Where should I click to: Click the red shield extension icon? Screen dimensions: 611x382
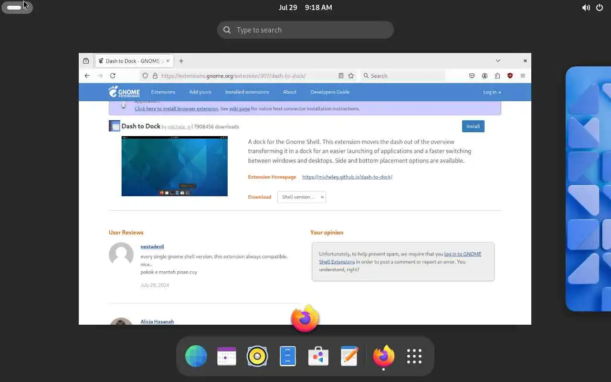click(510, 75)
